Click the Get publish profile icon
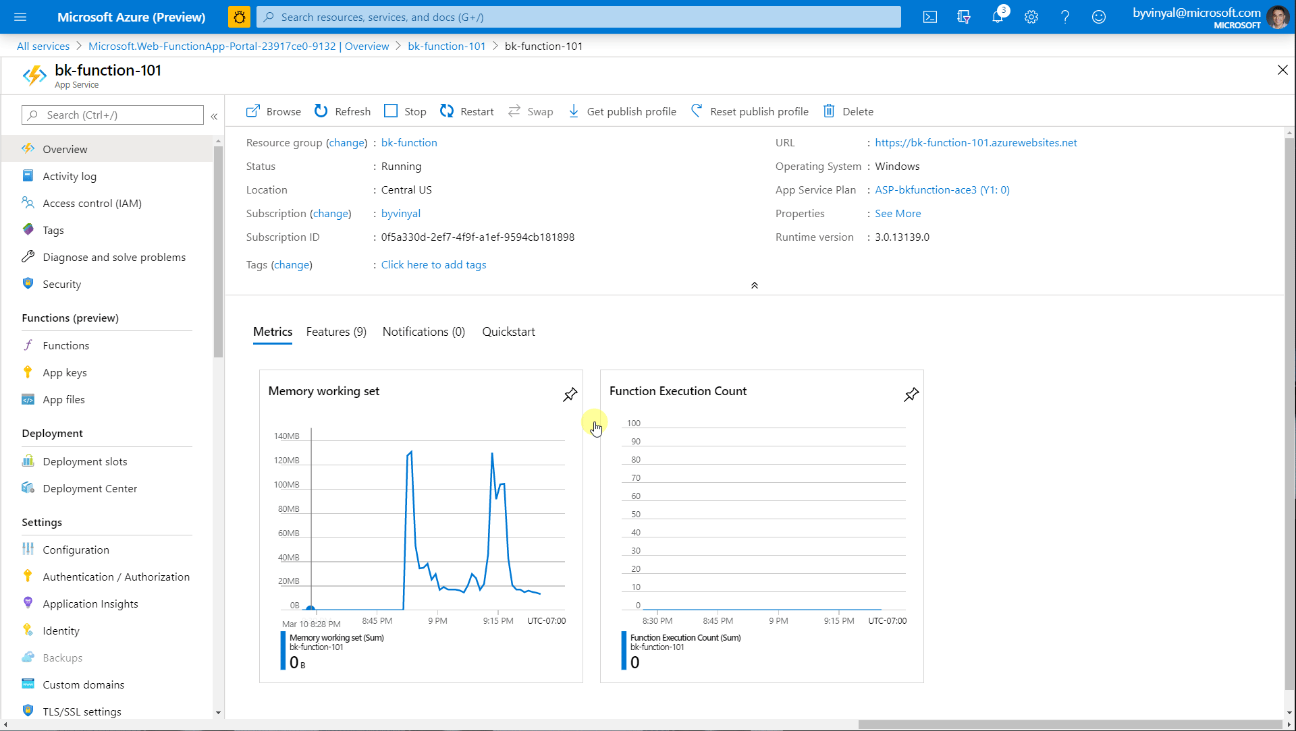 tap(574, 111)
